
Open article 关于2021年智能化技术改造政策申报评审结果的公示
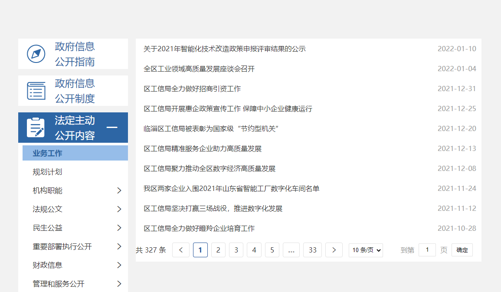tap(224, 49)
